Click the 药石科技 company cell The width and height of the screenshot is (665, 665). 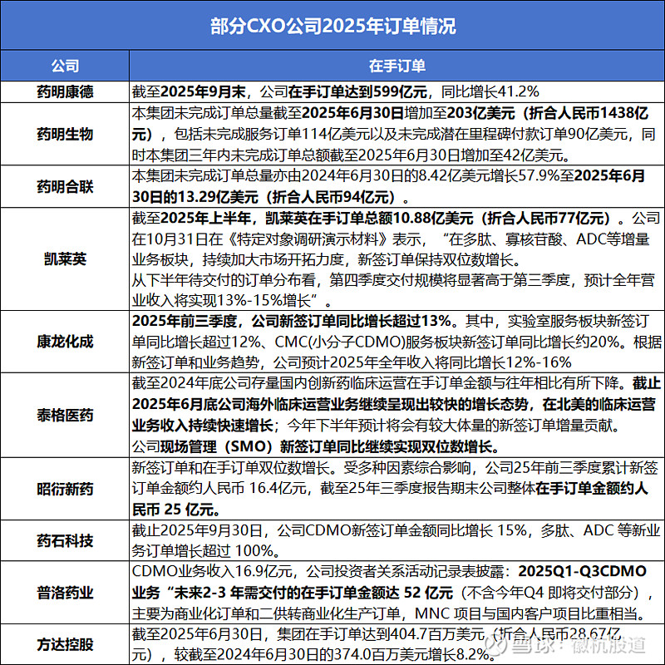pos(65,541)
